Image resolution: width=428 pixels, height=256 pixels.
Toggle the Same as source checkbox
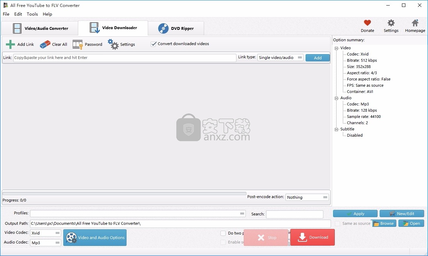[337, 223]
